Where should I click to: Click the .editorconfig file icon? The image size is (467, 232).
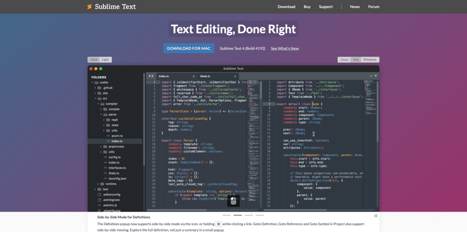point(100,195)
